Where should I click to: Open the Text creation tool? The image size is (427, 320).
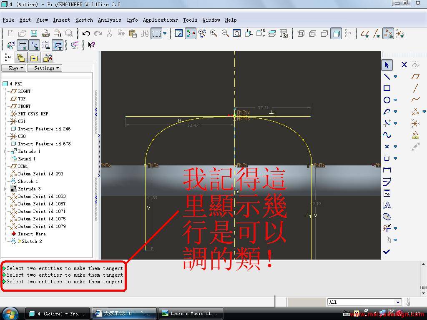387,205
